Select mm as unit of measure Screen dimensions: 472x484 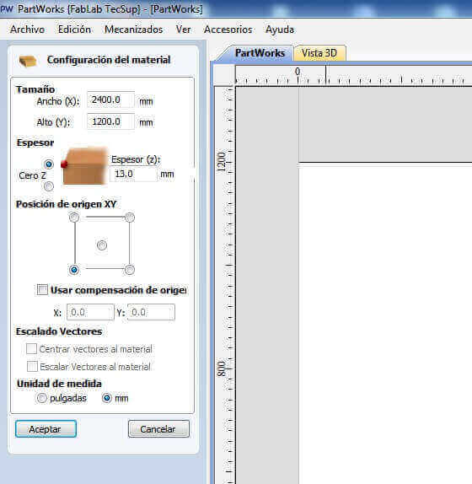107,398
